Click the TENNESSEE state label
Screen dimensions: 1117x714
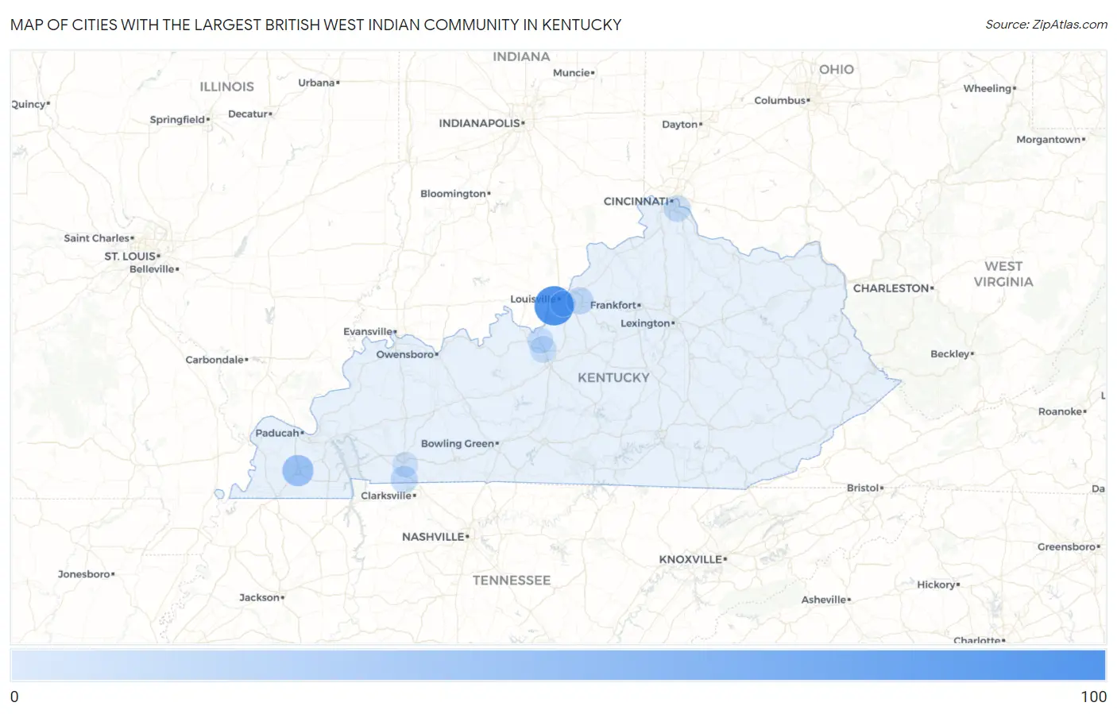pos(512,581)
